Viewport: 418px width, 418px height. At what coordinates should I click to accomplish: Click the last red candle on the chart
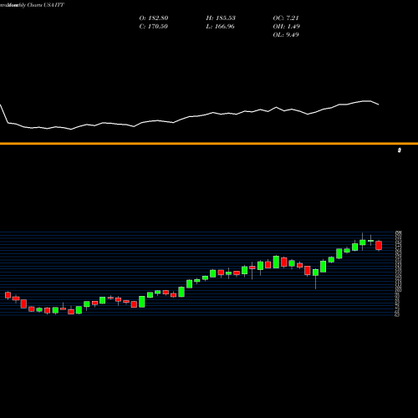[379, 246]
